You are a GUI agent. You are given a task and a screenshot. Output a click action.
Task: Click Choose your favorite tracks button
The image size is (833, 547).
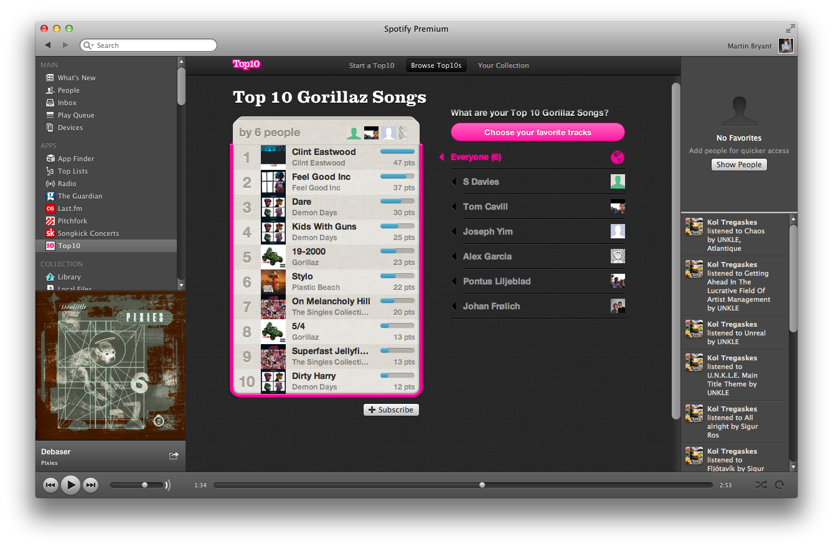pyautogui.click(x=538, y=132)
